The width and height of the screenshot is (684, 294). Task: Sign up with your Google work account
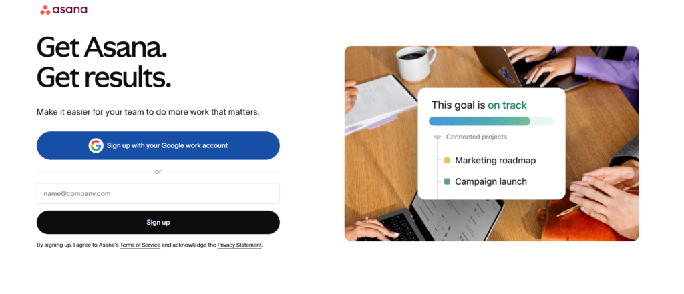pos(158,145)
